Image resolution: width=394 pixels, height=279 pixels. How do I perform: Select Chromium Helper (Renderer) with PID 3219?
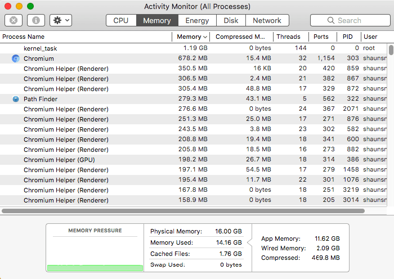click(194, 190)
